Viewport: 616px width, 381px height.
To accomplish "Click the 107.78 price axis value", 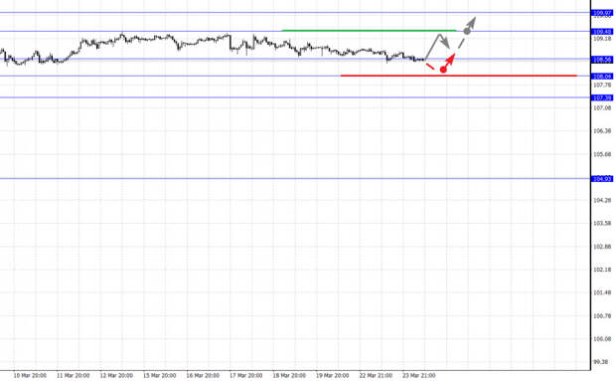I will coord(602,85).
